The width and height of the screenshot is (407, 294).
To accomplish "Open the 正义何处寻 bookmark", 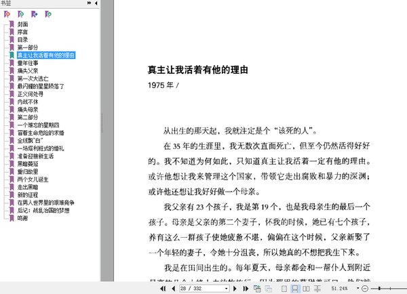I will pos(31,94).
